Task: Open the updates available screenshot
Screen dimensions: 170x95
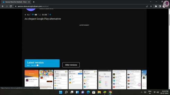Action: 75,79
